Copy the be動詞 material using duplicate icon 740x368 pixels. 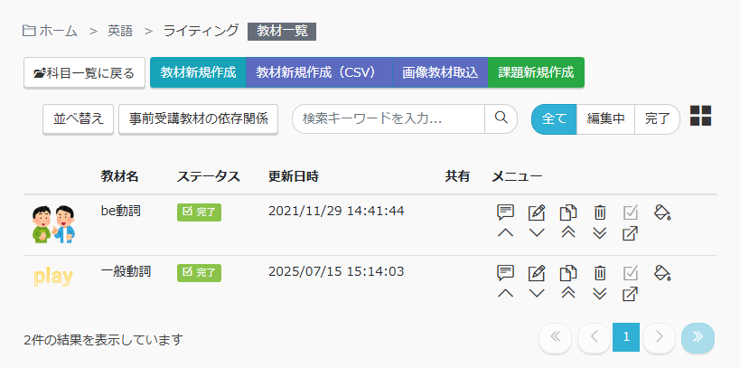click(x=568, y=212)
